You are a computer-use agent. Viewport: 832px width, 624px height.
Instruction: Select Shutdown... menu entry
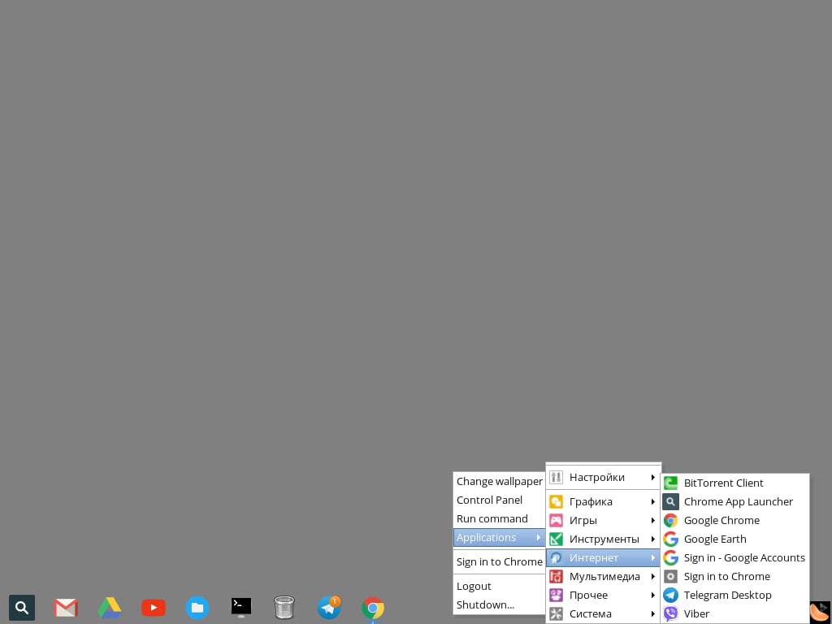point(500,604)
